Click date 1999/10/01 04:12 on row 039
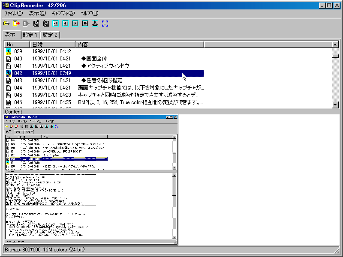The height and width of the screenshot is (257, 343). point(51,51)
